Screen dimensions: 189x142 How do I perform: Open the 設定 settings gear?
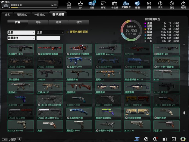coord(172,4)
